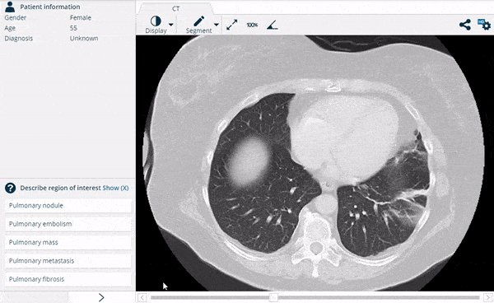
Task: Click the question mark help icon
Action: [x=10, y=188]
